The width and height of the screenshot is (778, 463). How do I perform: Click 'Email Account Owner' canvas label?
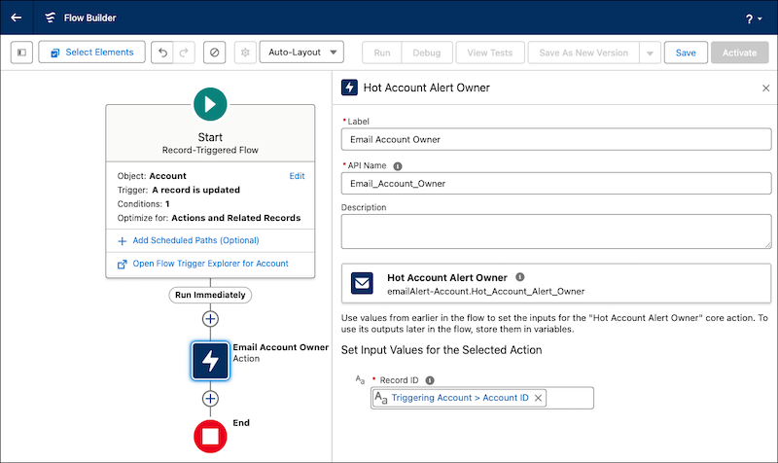[x=280, y=347]
